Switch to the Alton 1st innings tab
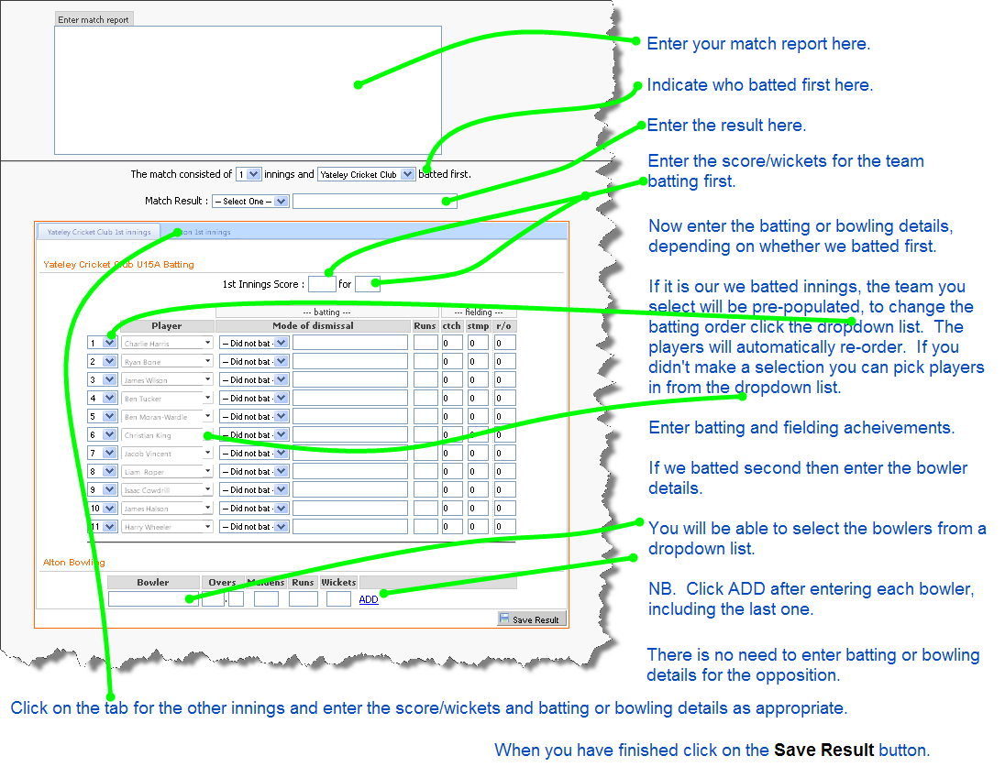Viewport: 1005px width, 767px height. click(204, 232)
